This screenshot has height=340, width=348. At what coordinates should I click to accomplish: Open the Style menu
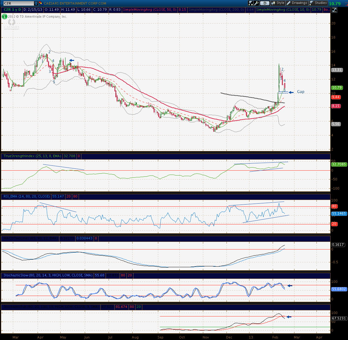(x=278, y=3)
